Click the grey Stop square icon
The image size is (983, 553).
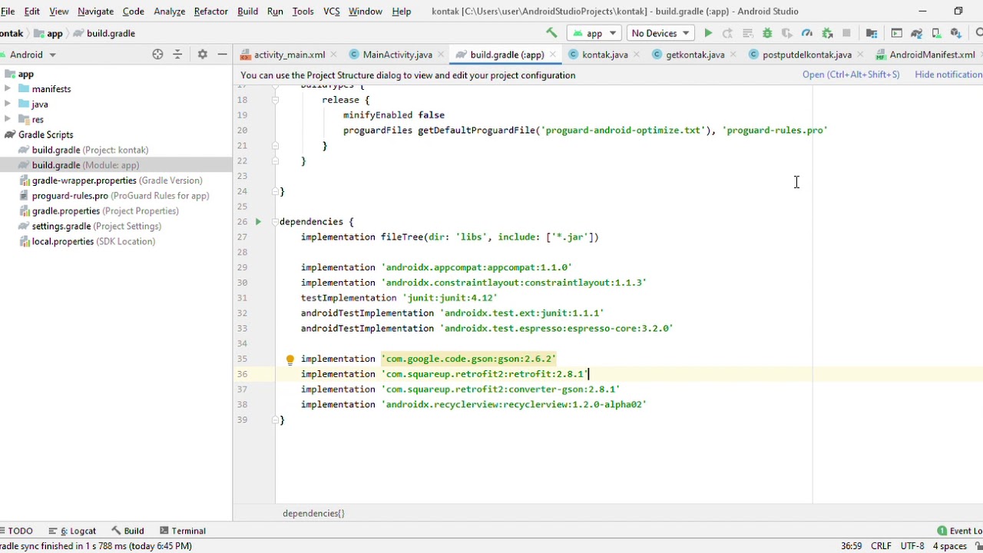coord(846,33)
